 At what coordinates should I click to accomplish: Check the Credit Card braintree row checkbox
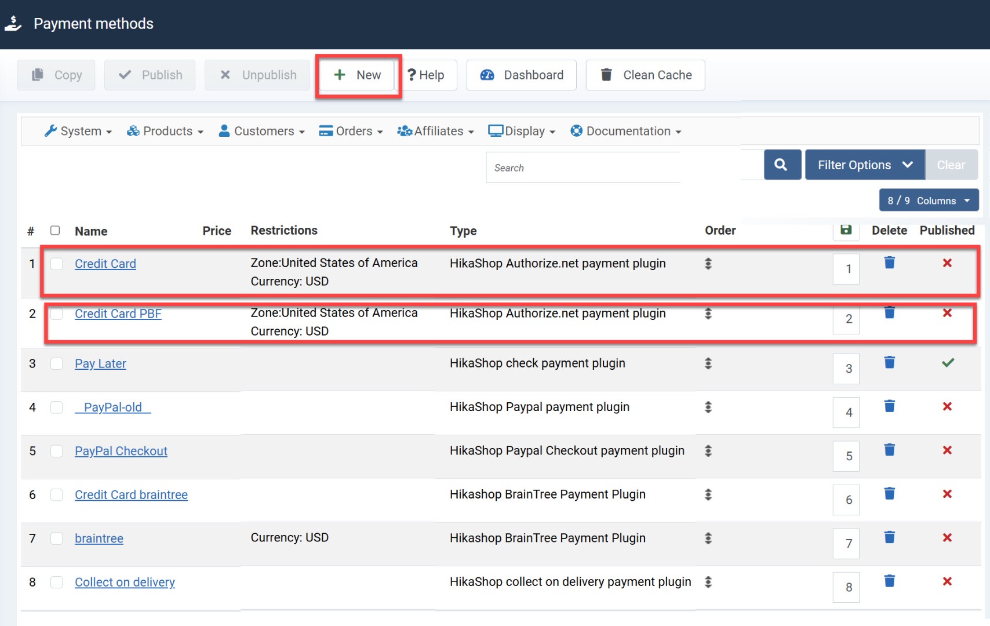[x=56, y=495]
